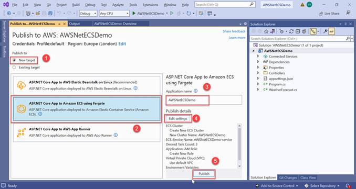Click Show All Files icon in Solution Explorer

[304, 31]
